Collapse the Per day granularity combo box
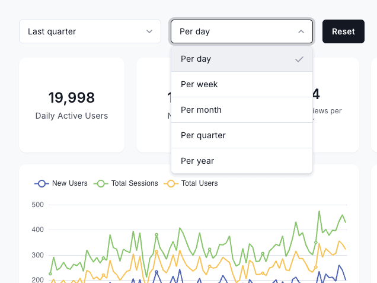The height and width of the screenshot is (283, 377). (x=241, y=31)
